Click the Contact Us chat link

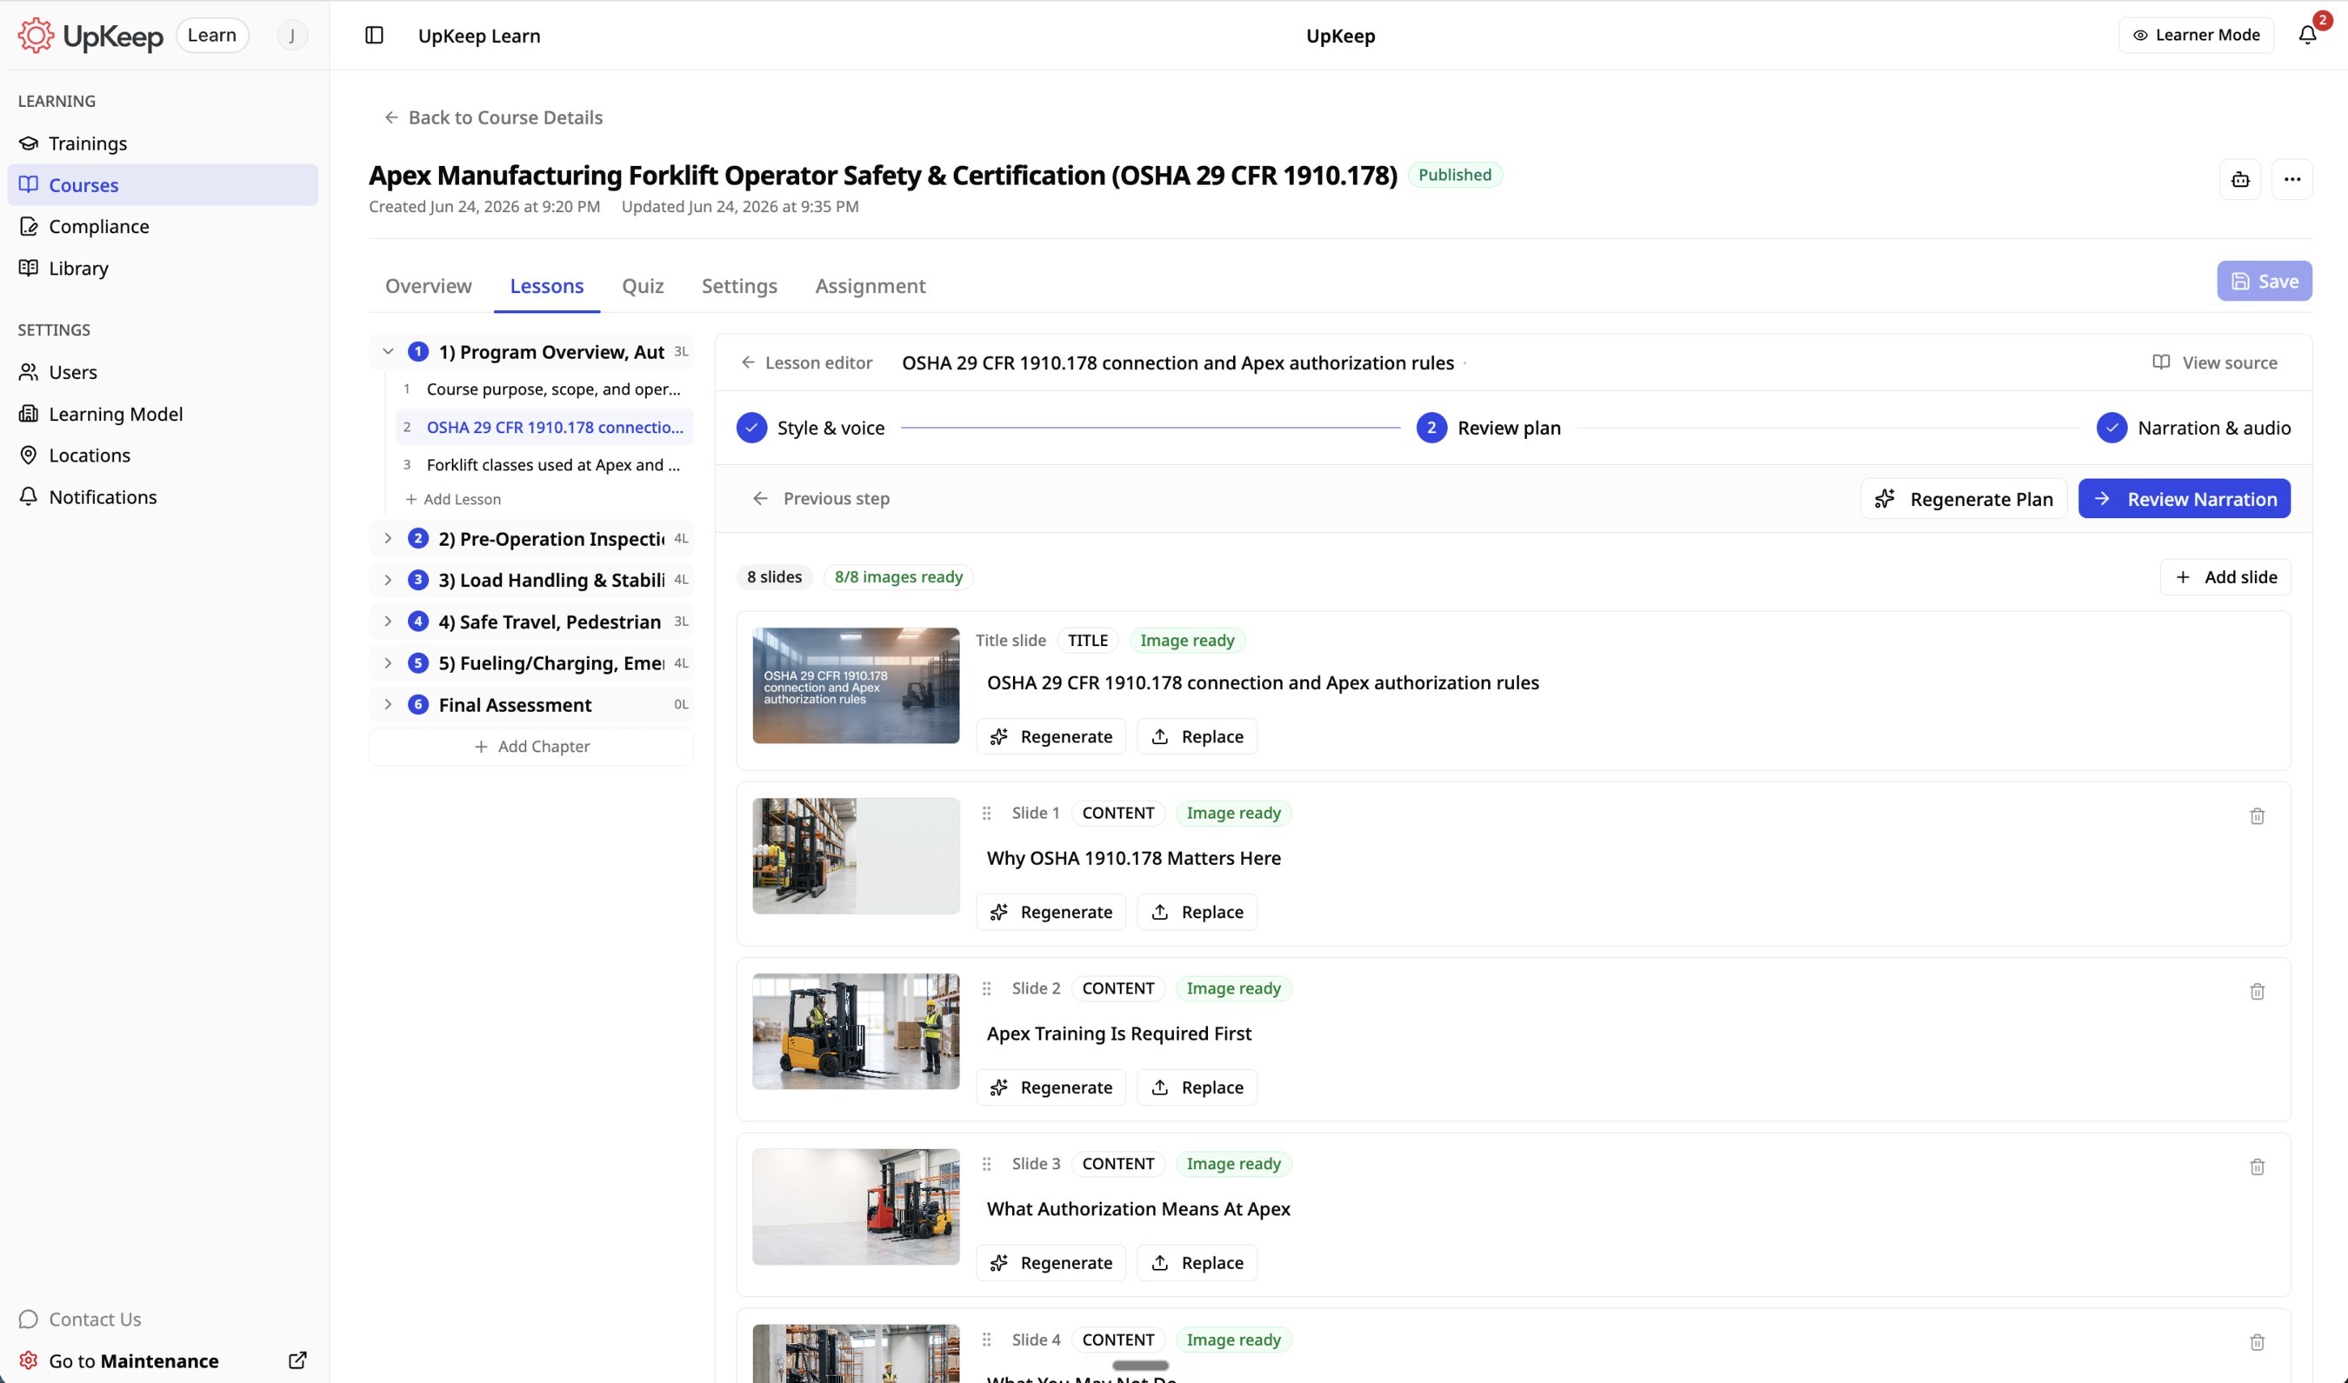pos(80,1319)
